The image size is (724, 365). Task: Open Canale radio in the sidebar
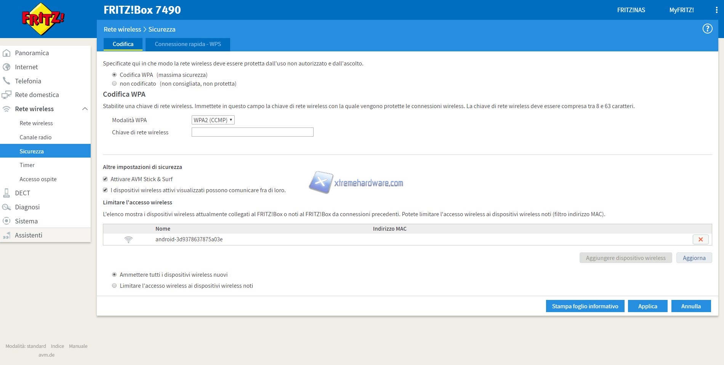(x=35, y=137)
